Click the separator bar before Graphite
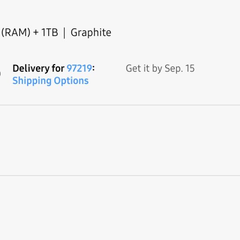Viewport: 240px width, 240px height. click(x=64, y=33)
